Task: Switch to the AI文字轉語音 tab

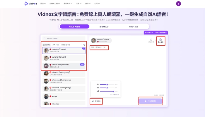Action: 74,27
